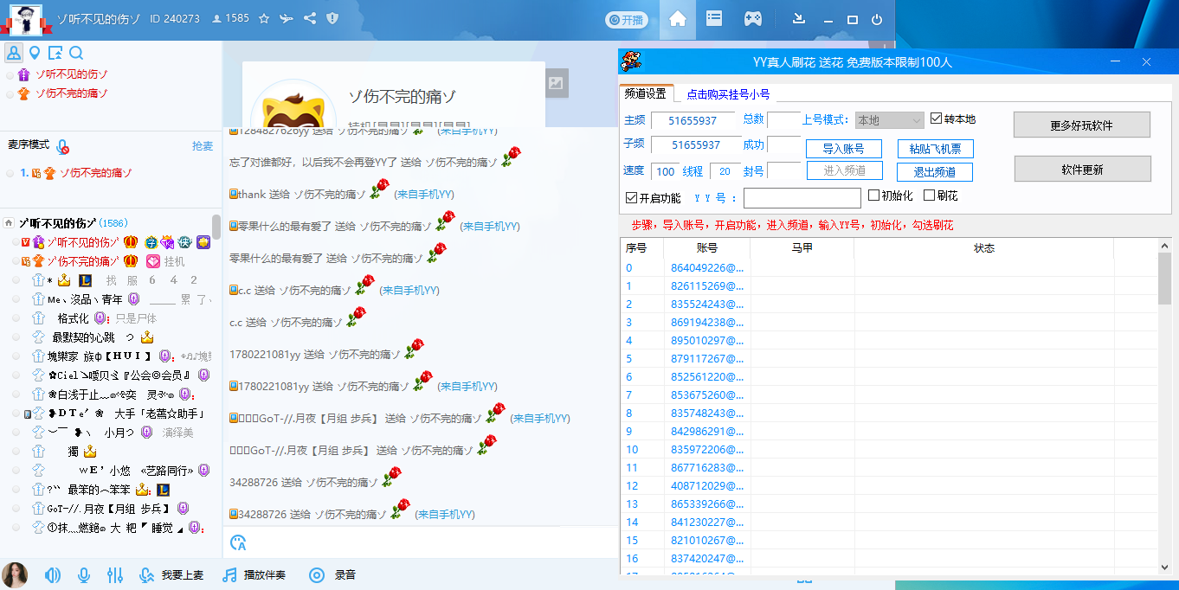This screenshot has height=590, width=1179.
Task: Uncheck the 转本地 checkbox
Action: (x=937, y=119)
